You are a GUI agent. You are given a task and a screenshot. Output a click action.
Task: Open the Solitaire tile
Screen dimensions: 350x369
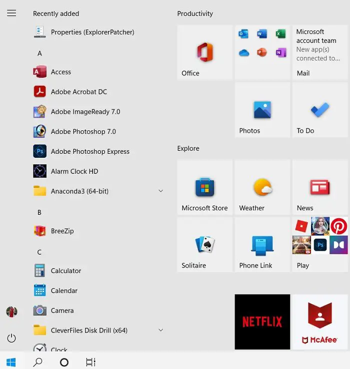(x=204, y=245)
